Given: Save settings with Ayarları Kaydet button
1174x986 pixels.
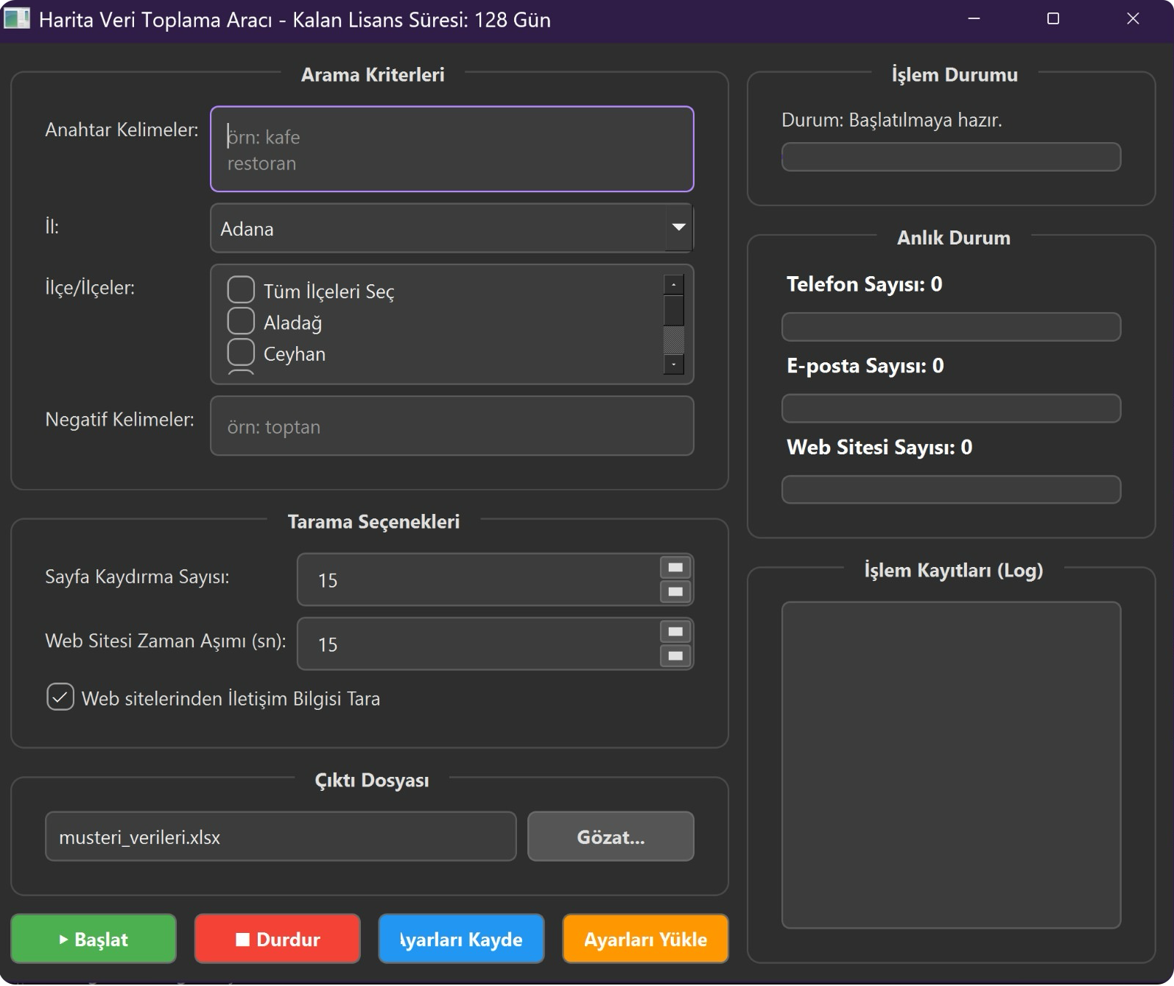Looking at the screenshot, I should click(461, 939).
